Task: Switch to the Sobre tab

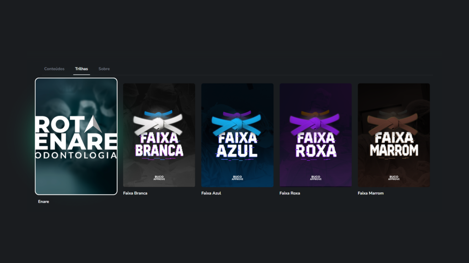Action: (x=104, y=69)
